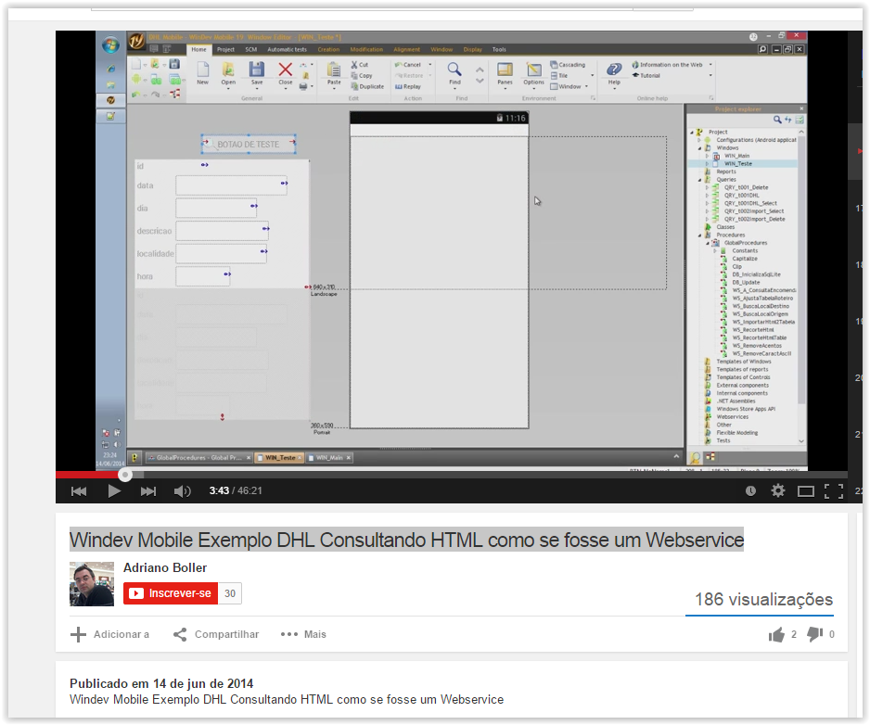Mute the video volume
Screen dimensions: 870x725
(182, 491)
